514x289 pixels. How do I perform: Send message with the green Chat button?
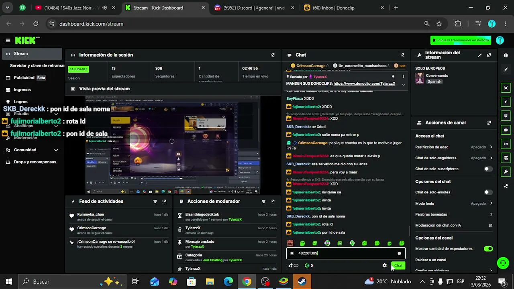(x=398, y=265)
